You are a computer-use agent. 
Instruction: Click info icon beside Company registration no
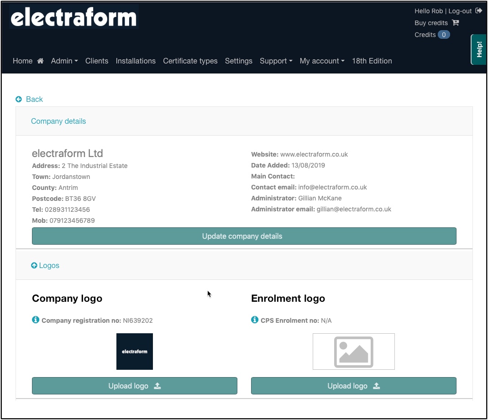click(x=36, y=320)
